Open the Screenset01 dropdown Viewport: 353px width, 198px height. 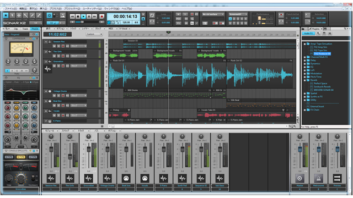pyautogui.click(x=238, y=14)
